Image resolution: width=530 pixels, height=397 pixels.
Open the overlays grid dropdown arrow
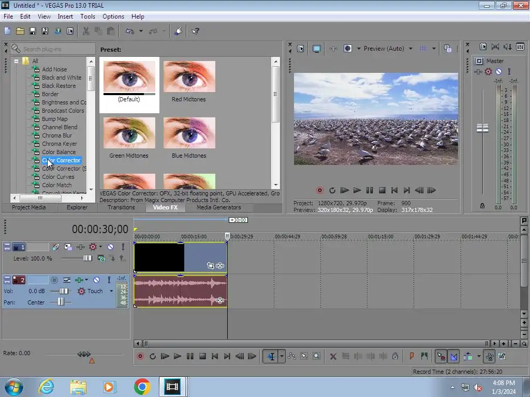pyautogui.click(x=434, y=49)
